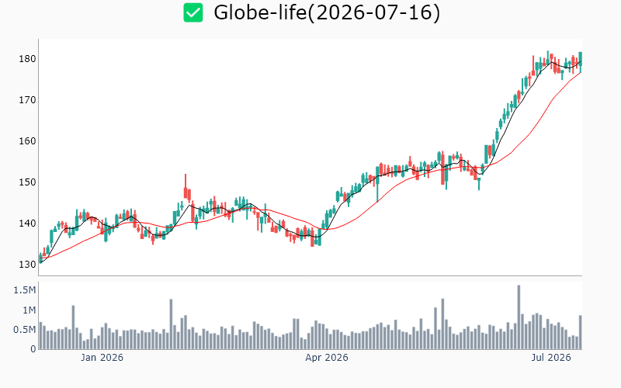
Task: Click the tallest volume bar in late June
Action: [519, 317]
